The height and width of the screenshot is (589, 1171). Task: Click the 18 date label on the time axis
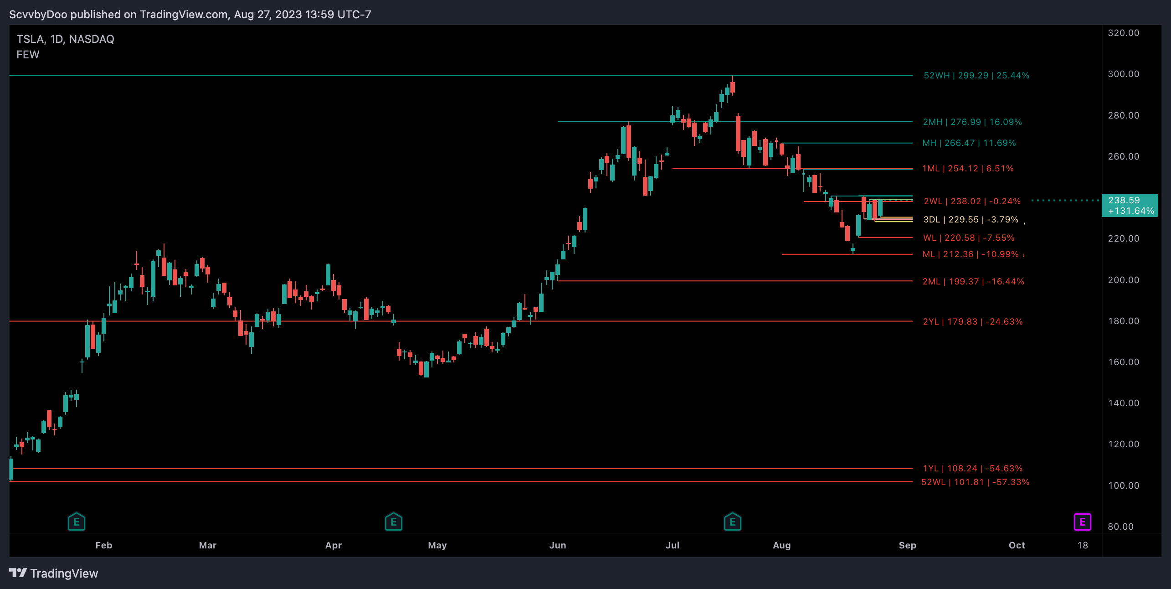point(1083,545)
